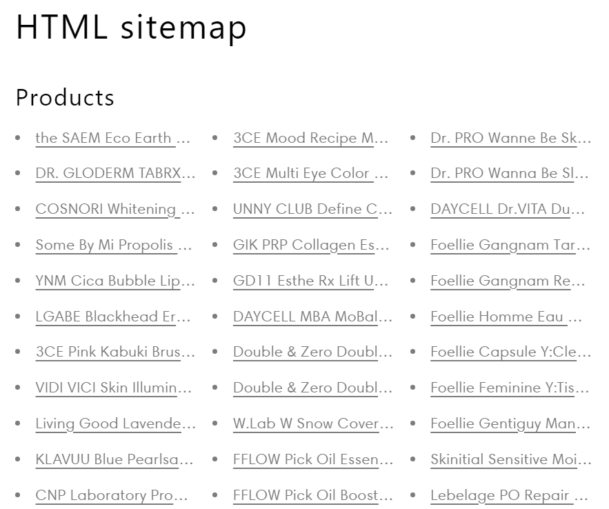The width and height of the screenshot is (609, 509).
Task: Visit FFLOW Pick Oil Booster link
Action: click(313, 495)
